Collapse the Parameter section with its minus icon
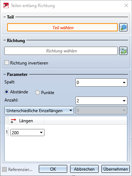The image size is (132, 176). [x=5, y=74]
